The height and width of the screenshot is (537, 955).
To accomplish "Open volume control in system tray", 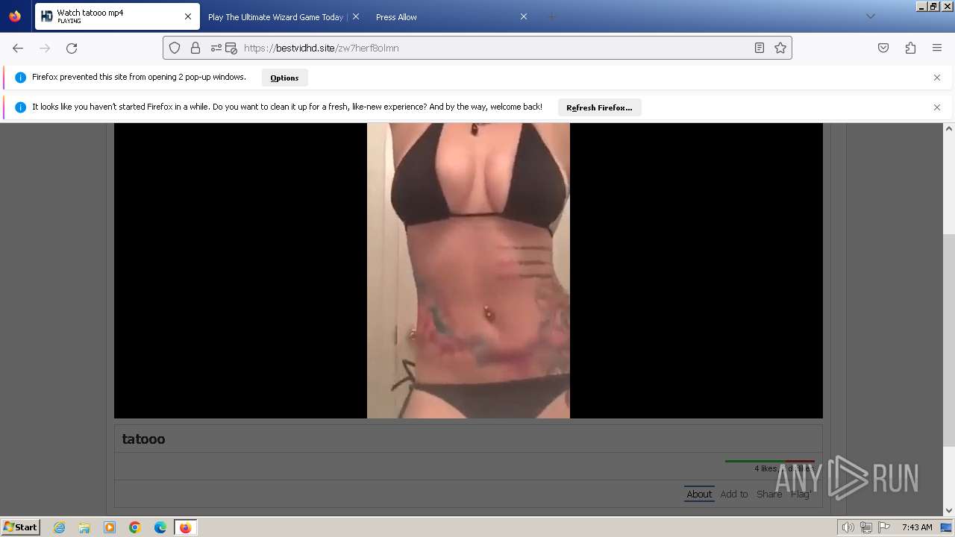I will point(848,527).
